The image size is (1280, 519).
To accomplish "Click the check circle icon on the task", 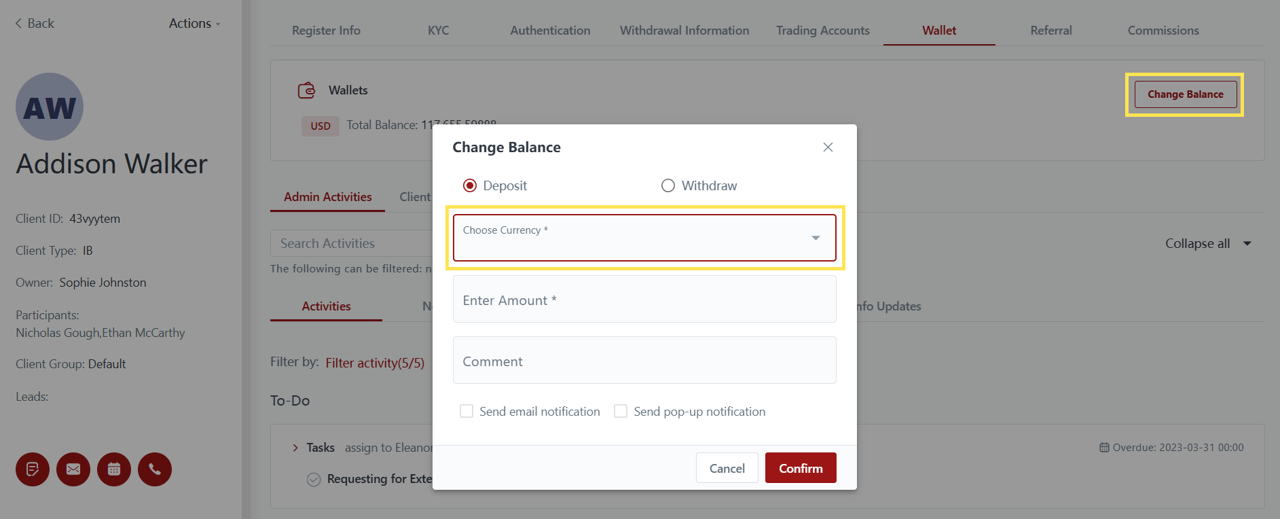I will pos(314,480).
